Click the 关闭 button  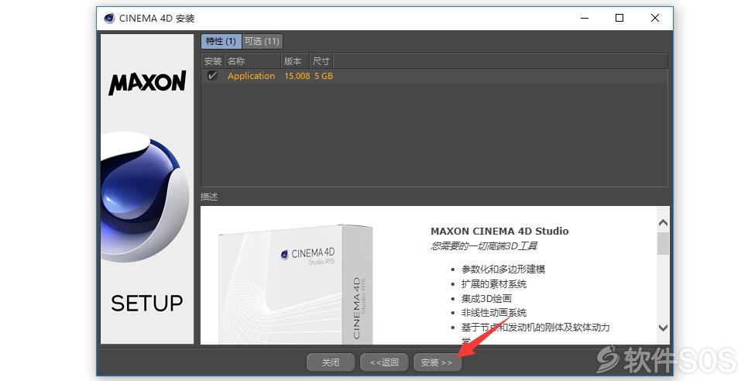(331, 362)
